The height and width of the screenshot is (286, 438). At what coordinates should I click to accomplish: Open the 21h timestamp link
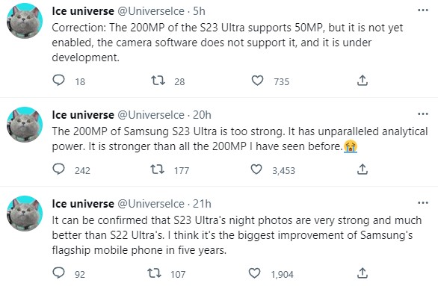click(202, 204)
